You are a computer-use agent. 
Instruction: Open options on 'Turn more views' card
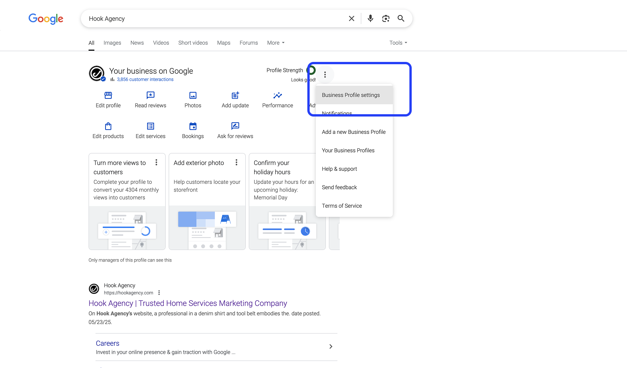coord(156,162)
